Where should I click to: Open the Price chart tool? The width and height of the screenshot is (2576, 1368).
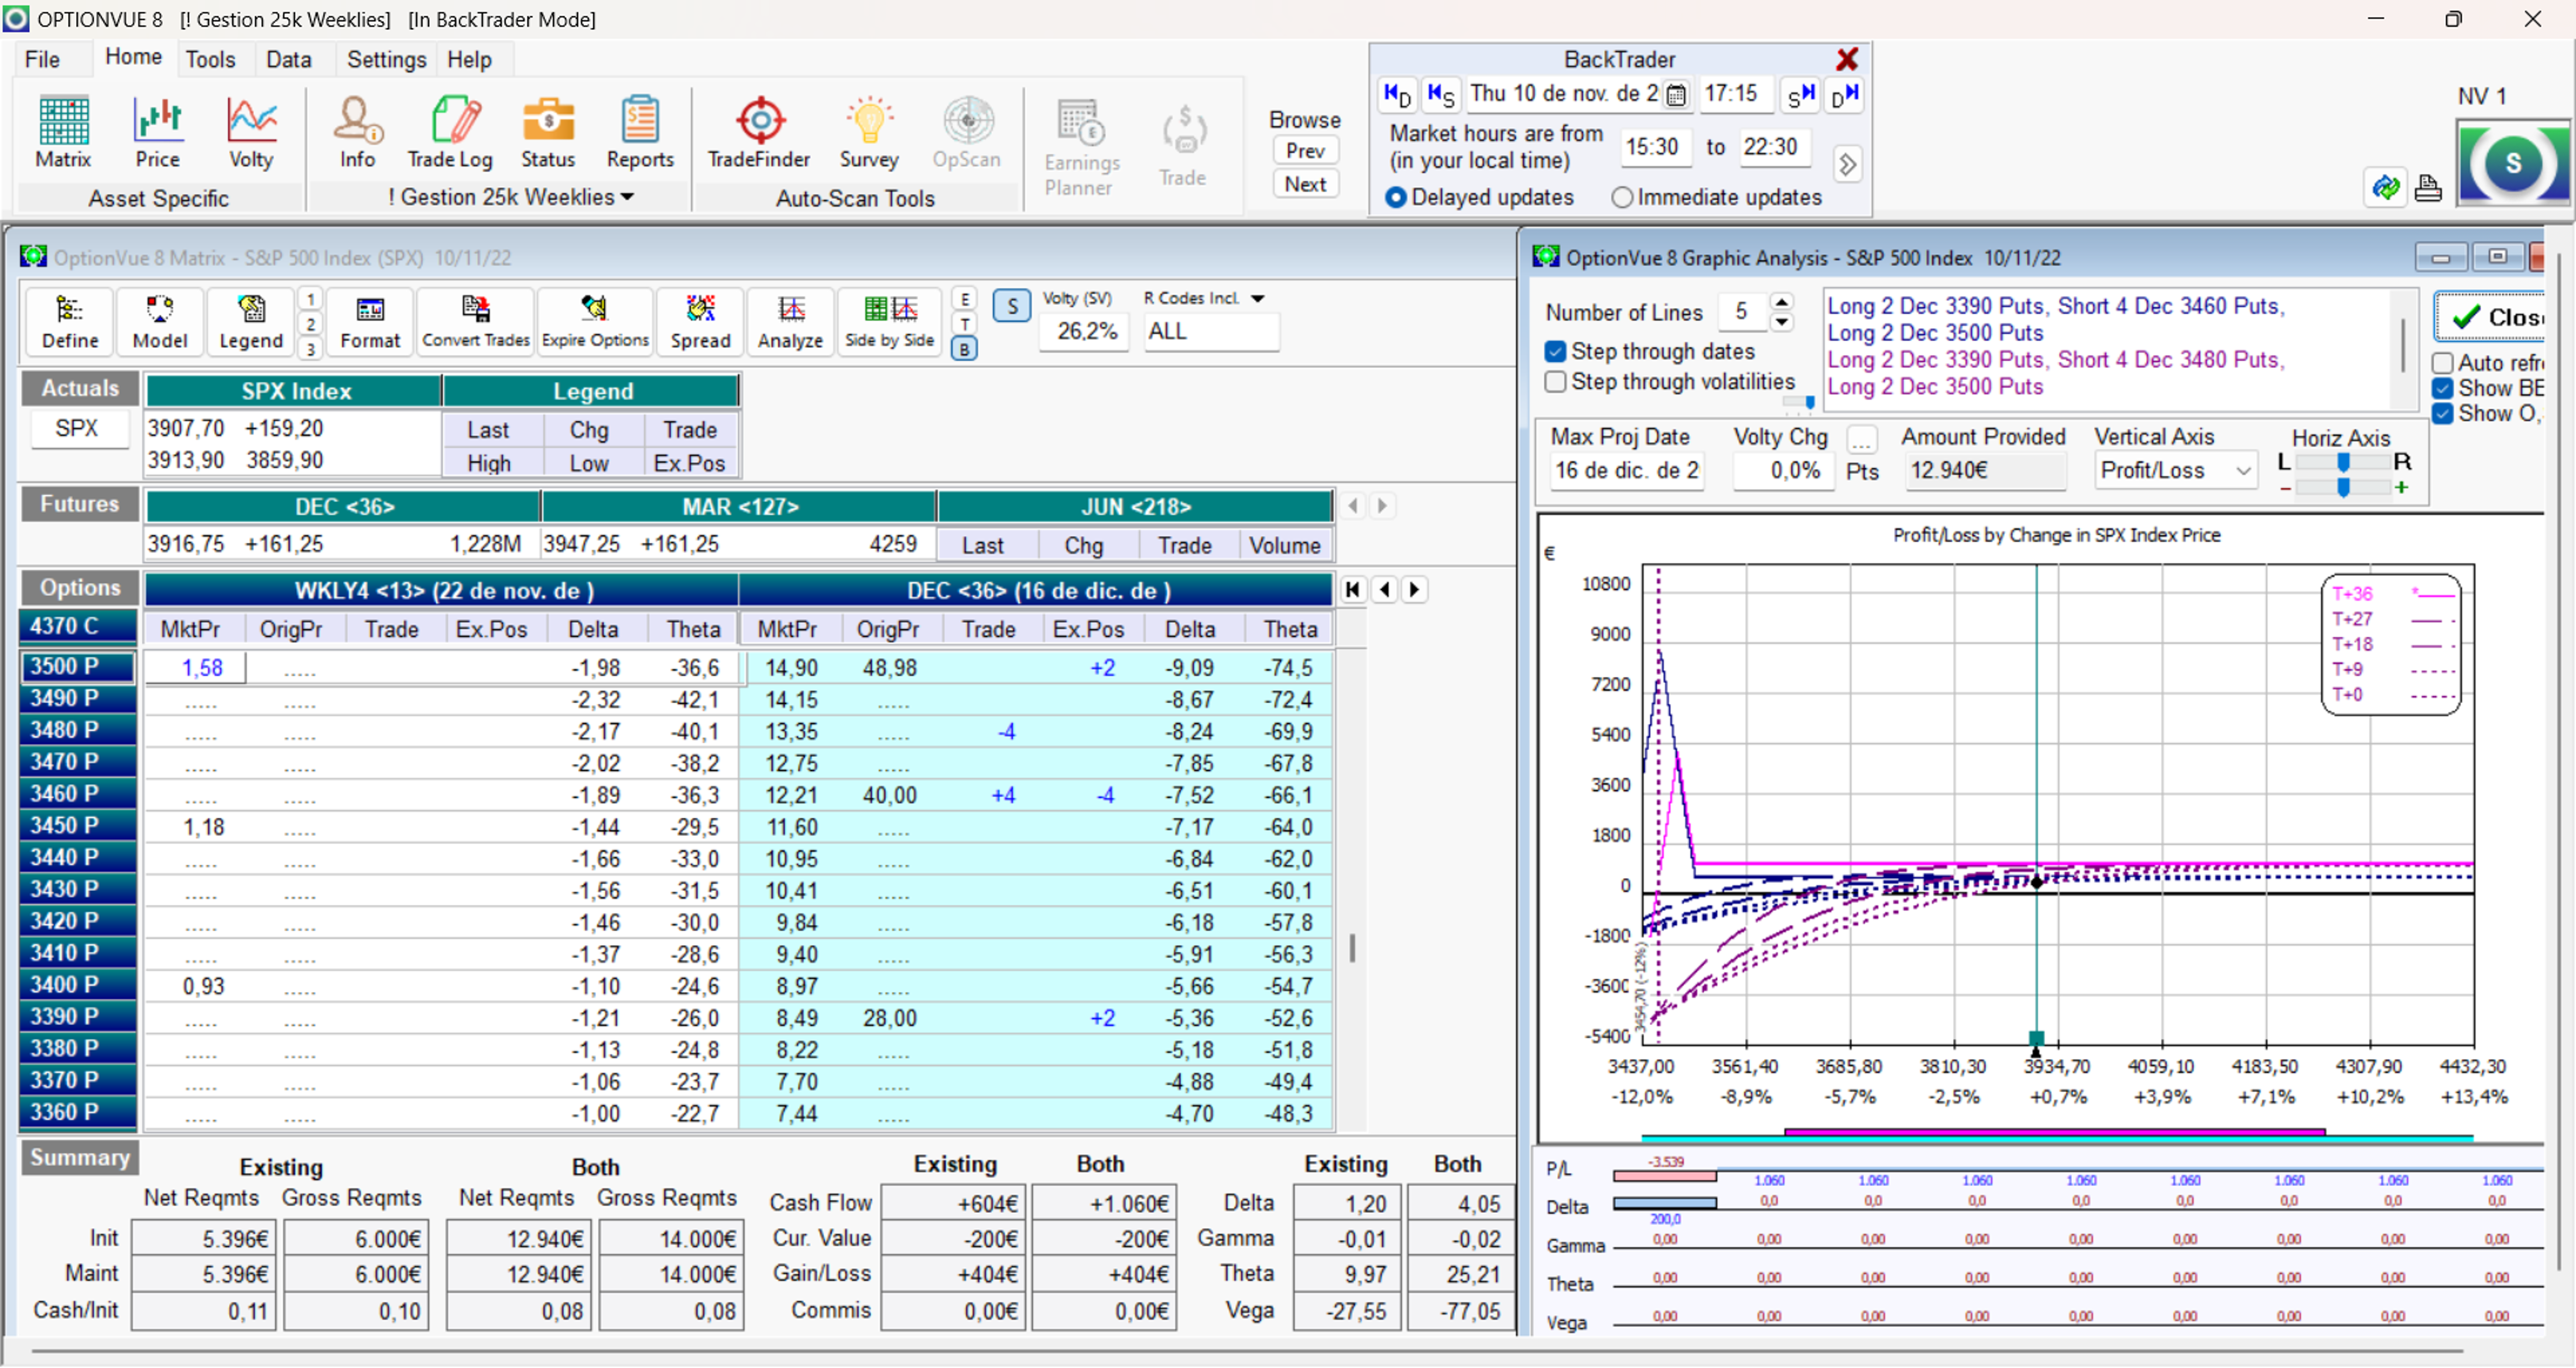point(157,133)
